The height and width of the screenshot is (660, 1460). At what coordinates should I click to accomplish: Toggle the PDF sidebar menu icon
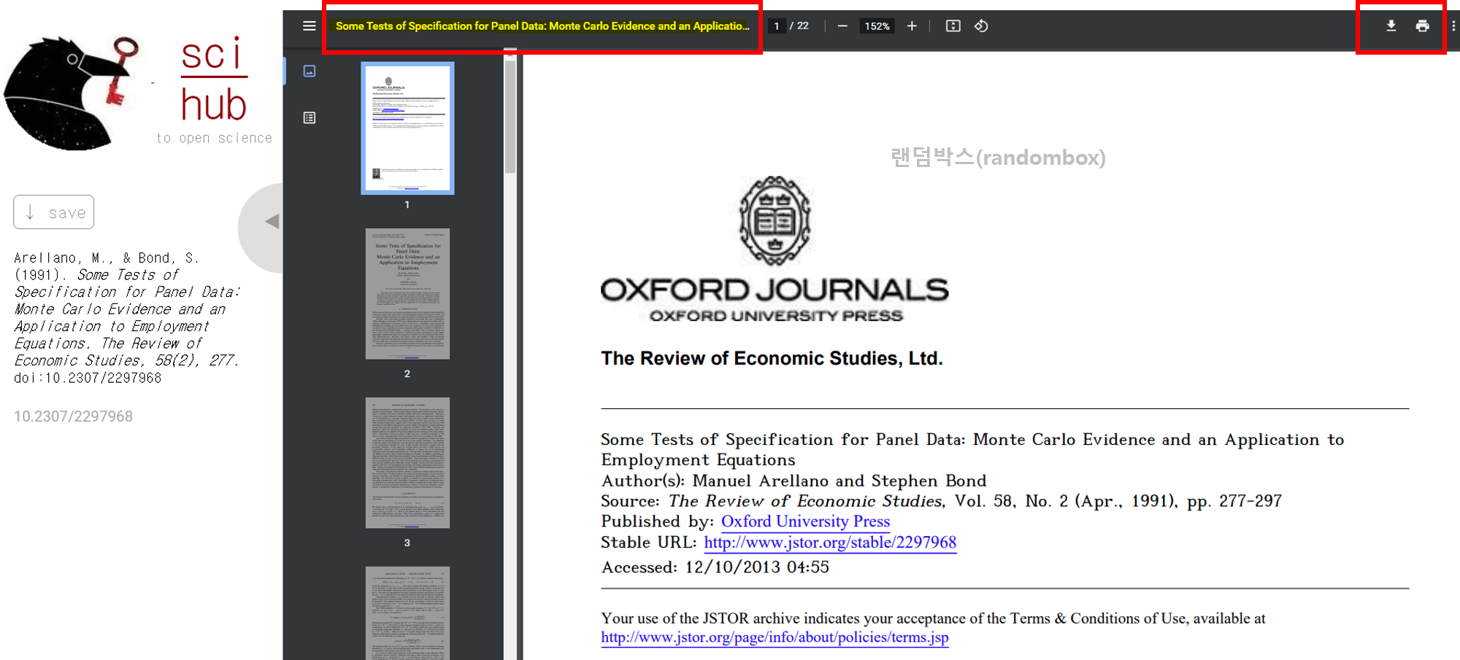[x=309, y=26]
